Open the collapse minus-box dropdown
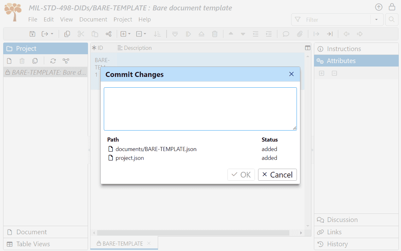 141,34
